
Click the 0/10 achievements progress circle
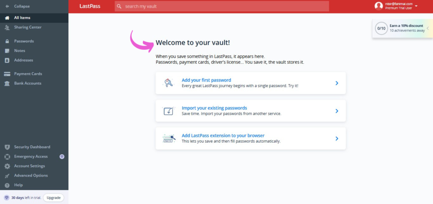click(x=381, y=28)
